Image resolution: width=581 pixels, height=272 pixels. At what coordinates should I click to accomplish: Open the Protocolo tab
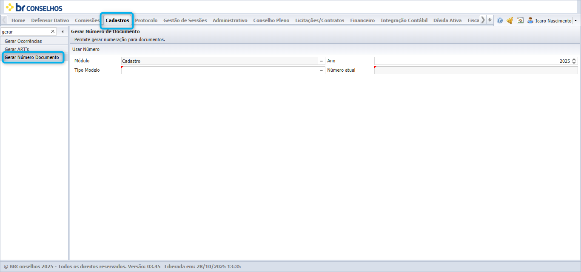point(146,20)
